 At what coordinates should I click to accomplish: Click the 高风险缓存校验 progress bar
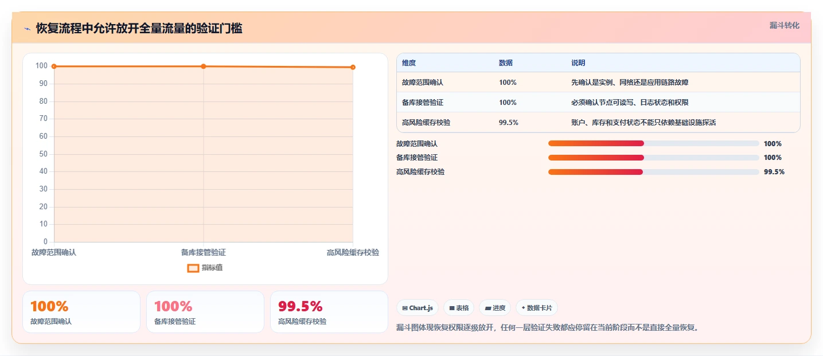[x=654, y=172]
